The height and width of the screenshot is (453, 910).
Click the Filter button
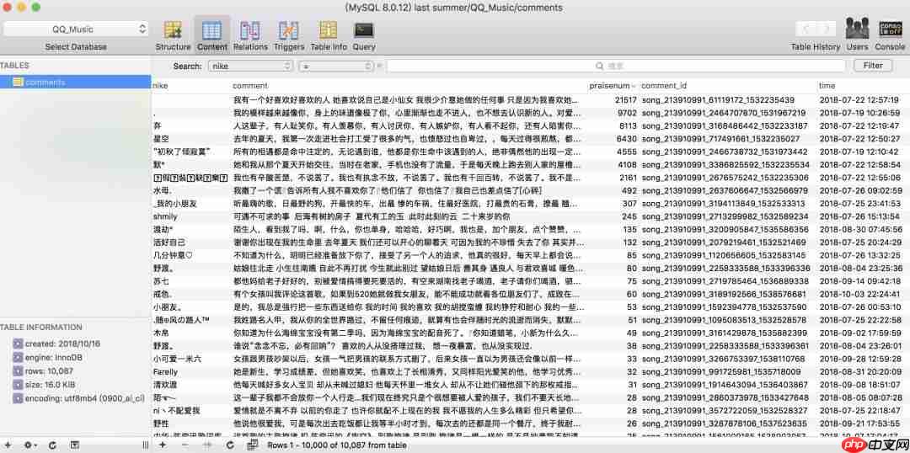[873, 67]
